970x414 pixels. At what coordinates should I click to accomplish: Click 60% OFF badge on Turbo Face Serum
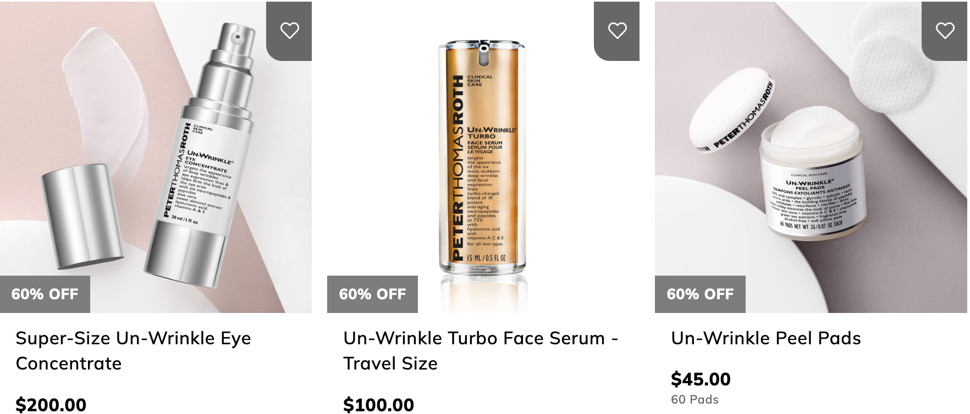coord(372,294)
